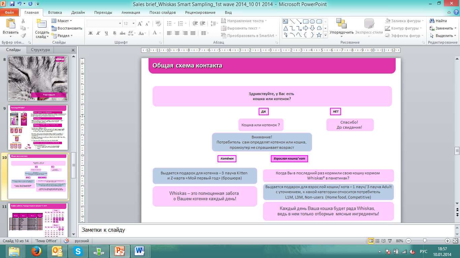Switch to Вставка ribbon tab

[55, 12]
